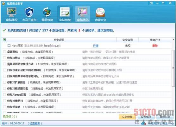The height and width of the screenshot is (127, 176).
Task: Click the list's vertical scrollbar thumb
Action: [x=173, y=68]
